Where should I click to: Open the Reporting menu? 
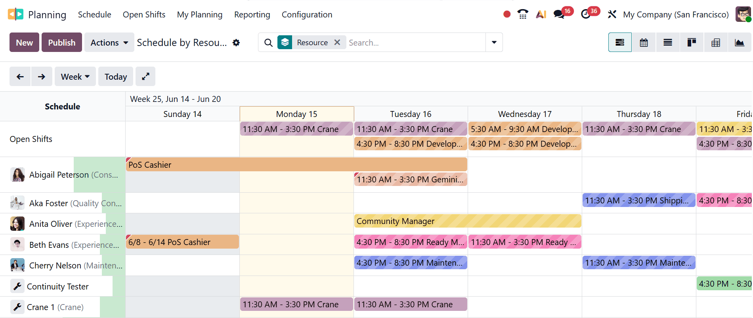tap(252, 14)
